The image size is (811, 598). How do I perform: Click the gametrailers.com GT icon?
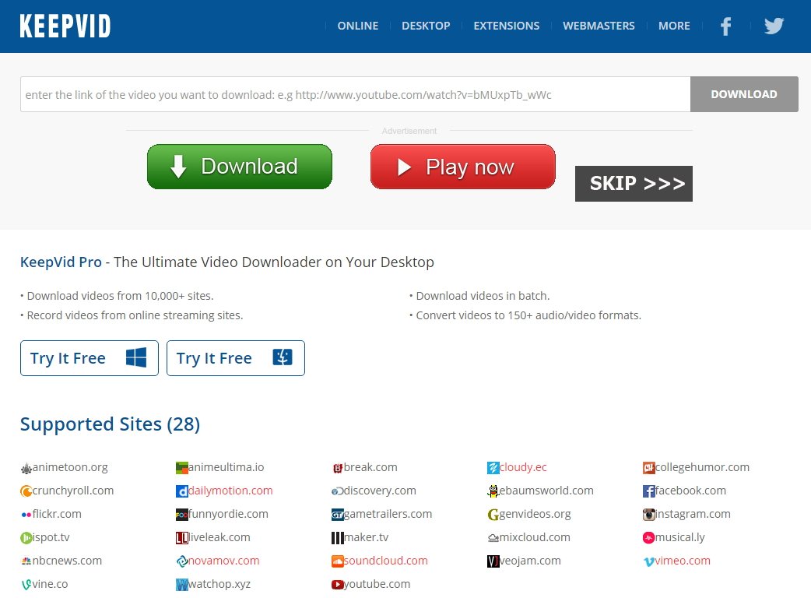338,515
